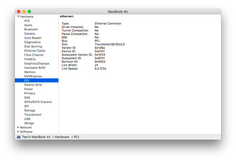Click the Network category label
Viewport: 236px width, 161px height.
[26, 127]
